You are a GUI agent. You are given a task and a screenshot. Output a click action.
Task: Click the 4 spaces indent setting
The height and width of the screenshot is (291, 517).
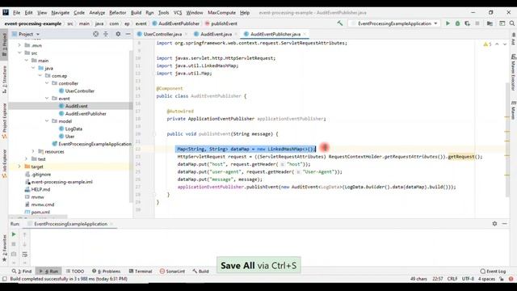(486, 279)
